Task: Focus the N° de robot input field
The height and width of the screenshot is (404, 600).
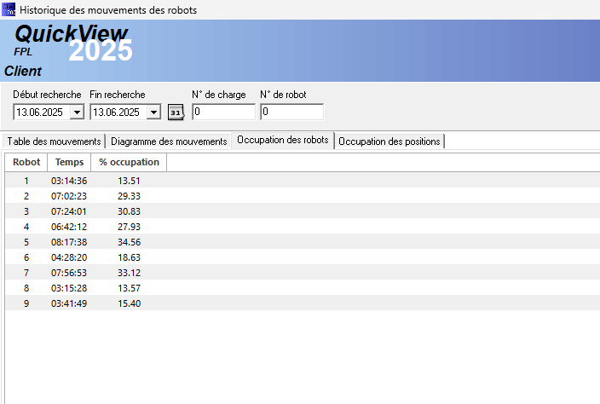Action: [x=292, y=112]
